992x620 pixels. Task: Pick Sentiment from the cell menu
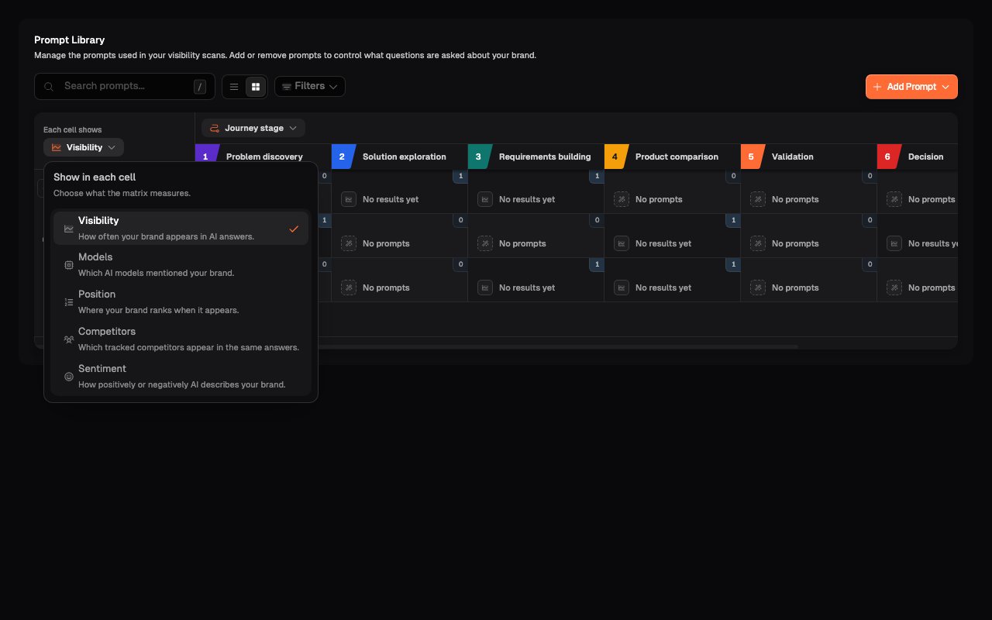click(181, 377)
